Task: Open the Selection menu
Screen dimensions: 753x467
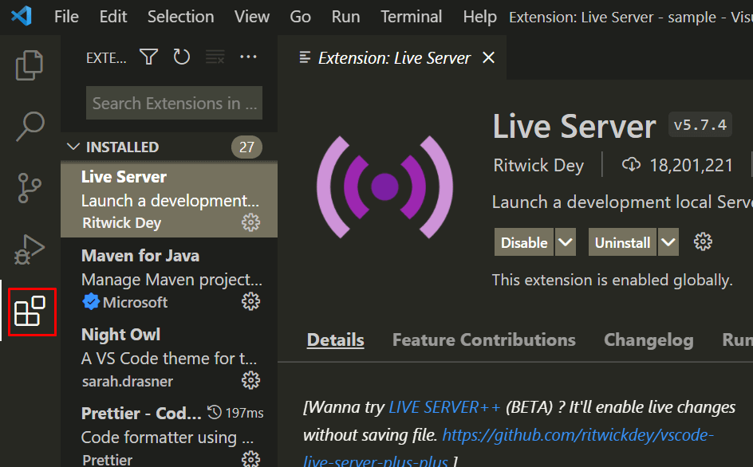Action: 180,17
